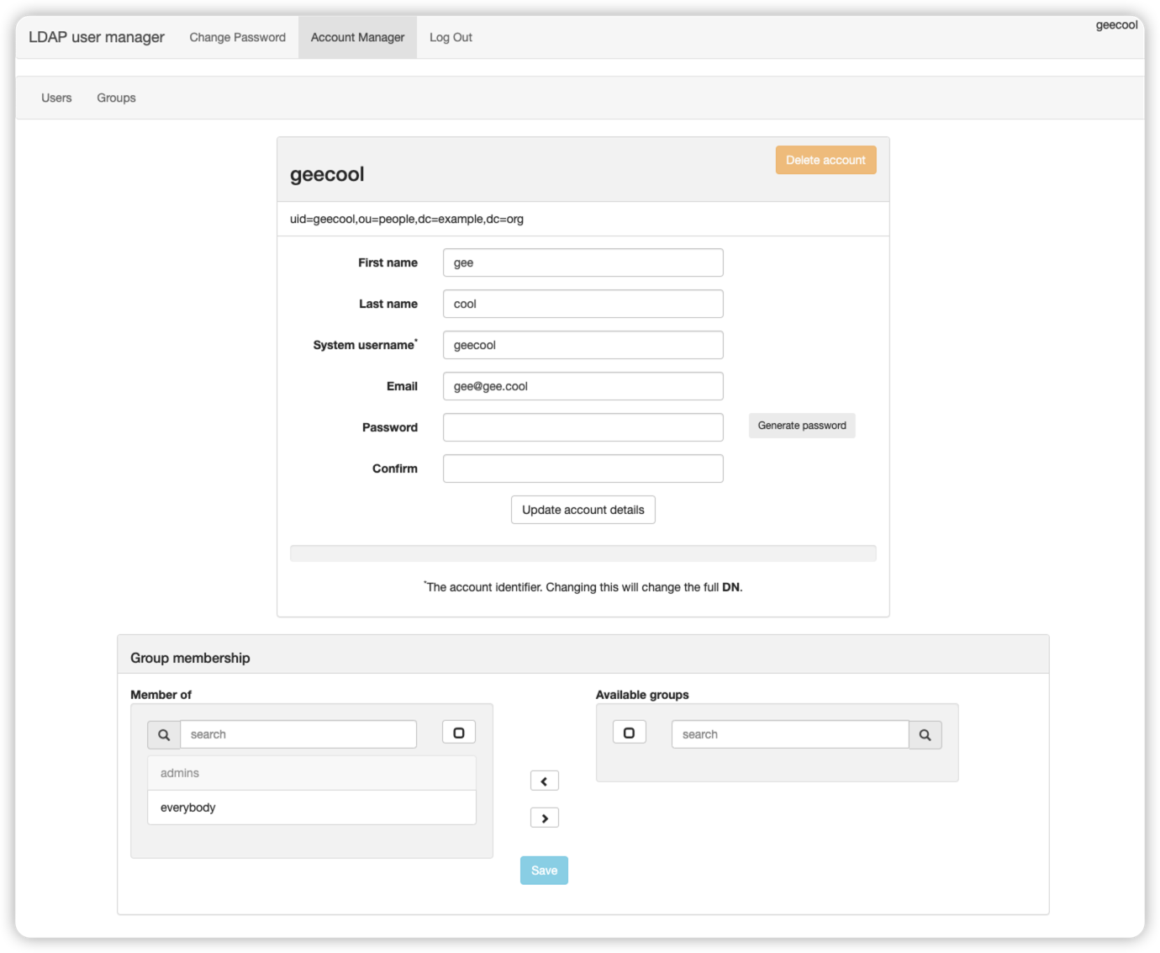Screen dimensions: 1160x953
Task: Click right arrow to remove group membership
Action: pyautogui.click(x=544, y=818)
